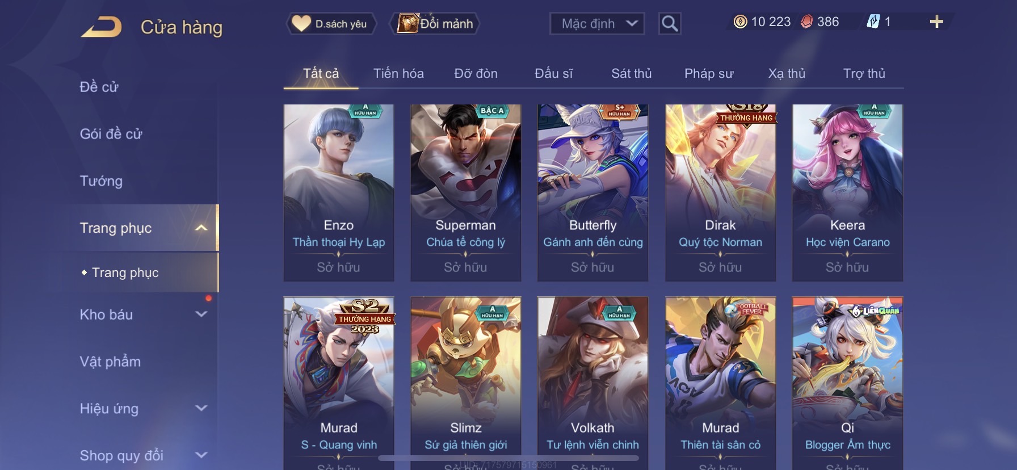This screenshot has width=1017, height=470.
Task: Select the Superman Chúa tể công lý skin
Action: 465,193
